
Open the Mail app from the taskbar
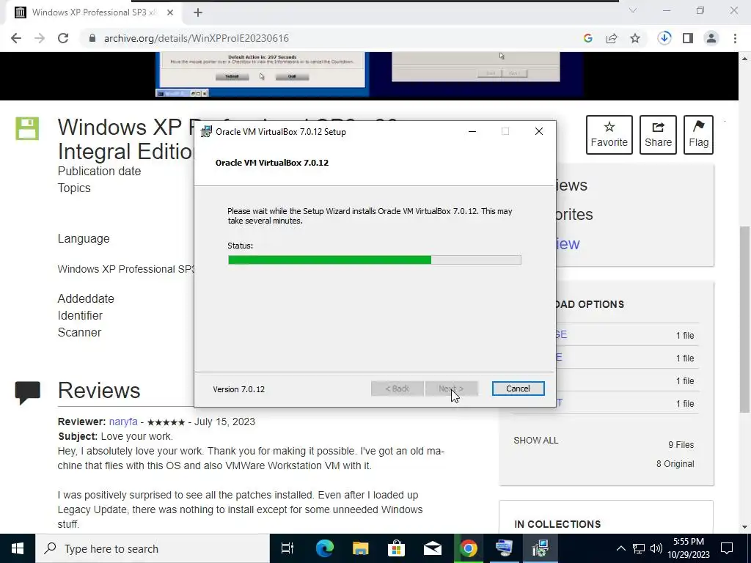(432, 548)
